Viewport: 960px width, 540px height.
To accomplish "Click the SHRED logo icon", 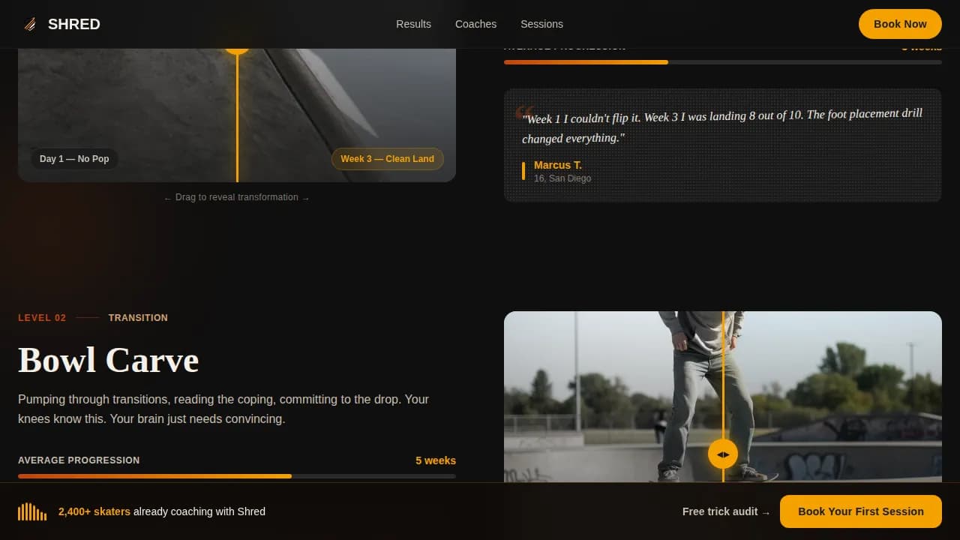I will (x=30, y=24).
